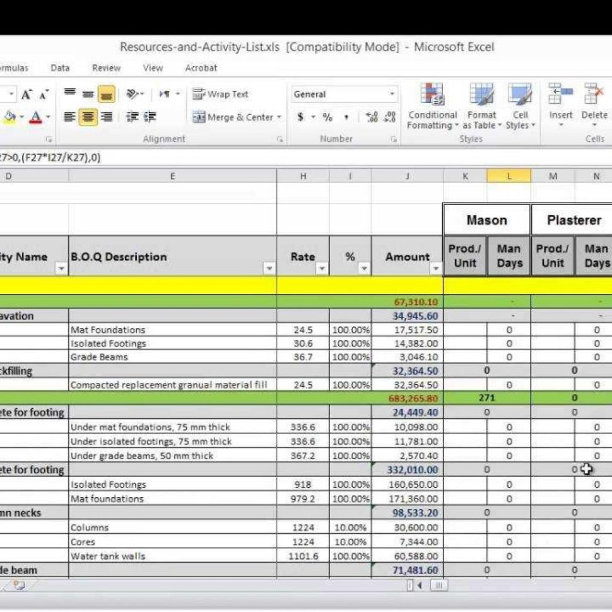Open the Acrobat ribbon tab
This screenshot has width=612, height=612.
(x=201, y=68)
